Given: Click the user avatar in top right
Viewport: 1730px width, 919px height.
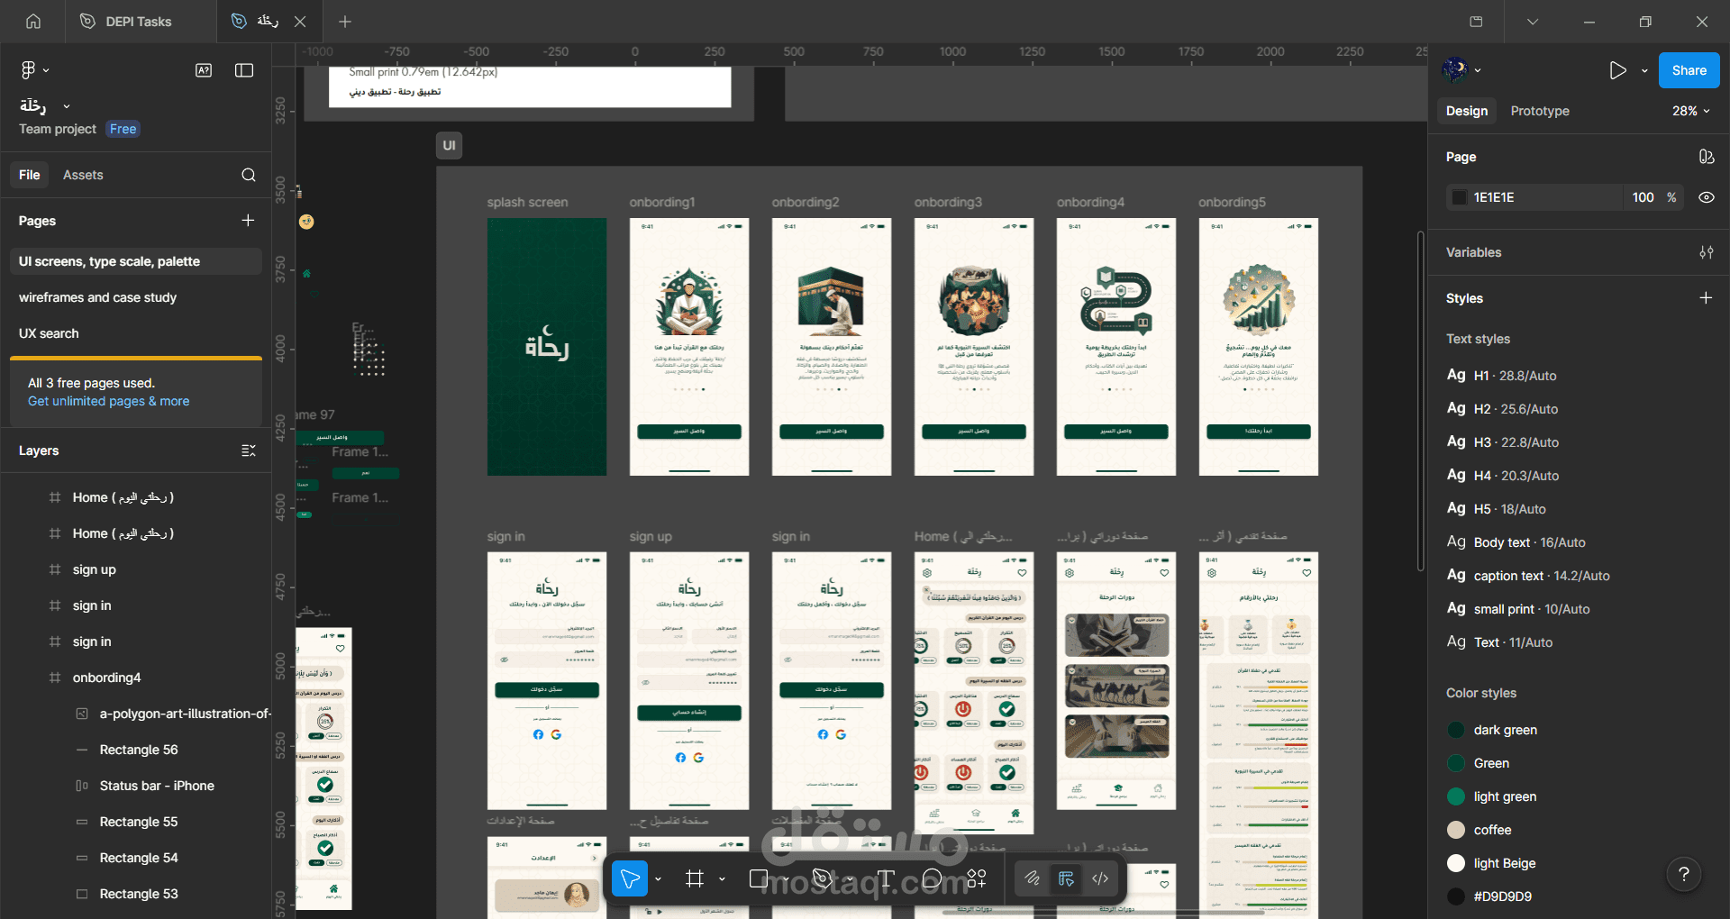Looking at the screenshot, I should tap(1454, 69).
